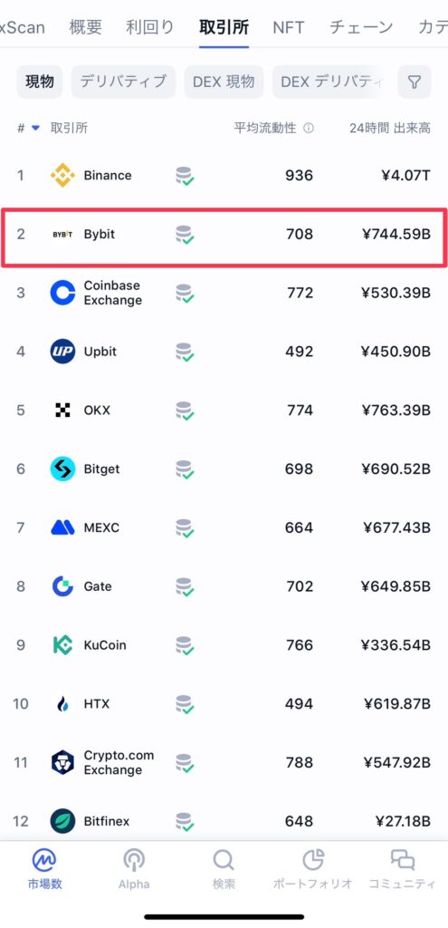
Task: Open the KuCoin exchange row
Action: [x=224, y=645]
